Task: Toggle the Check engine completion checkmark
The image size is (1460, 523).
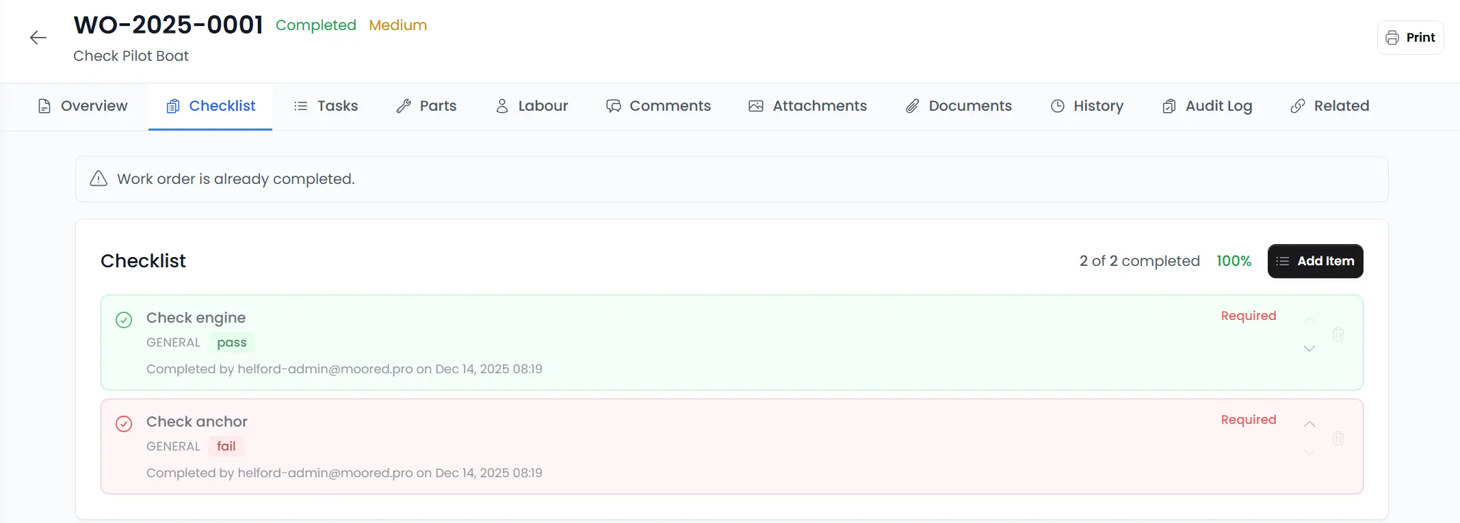Action: 124,320
